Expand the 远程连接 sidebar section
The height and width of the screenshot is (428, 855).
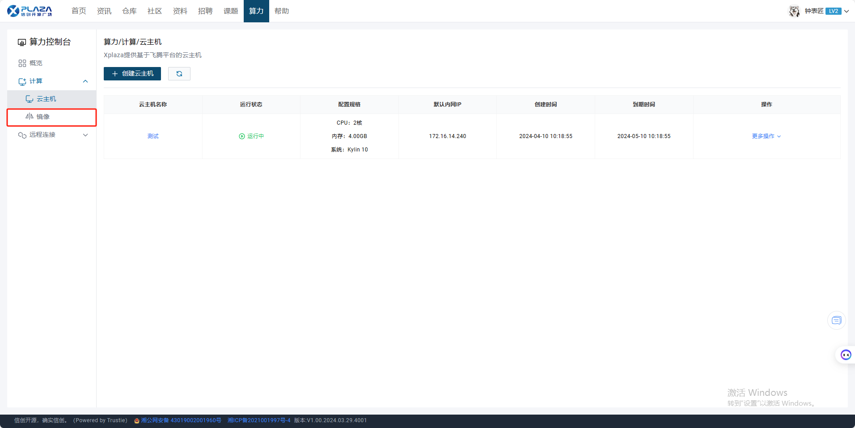pyautogui.click(x=85, y=135)
